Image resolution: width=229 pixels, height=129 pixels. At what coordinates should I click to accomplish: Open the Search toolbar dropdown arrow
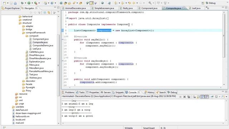click(x=153, y=3)
